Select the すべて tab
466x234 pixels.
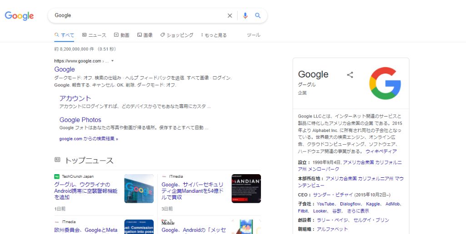[64, 35]
